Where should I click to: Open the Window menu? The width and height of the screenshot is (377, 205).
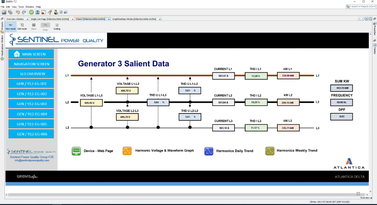pos(30,7)
